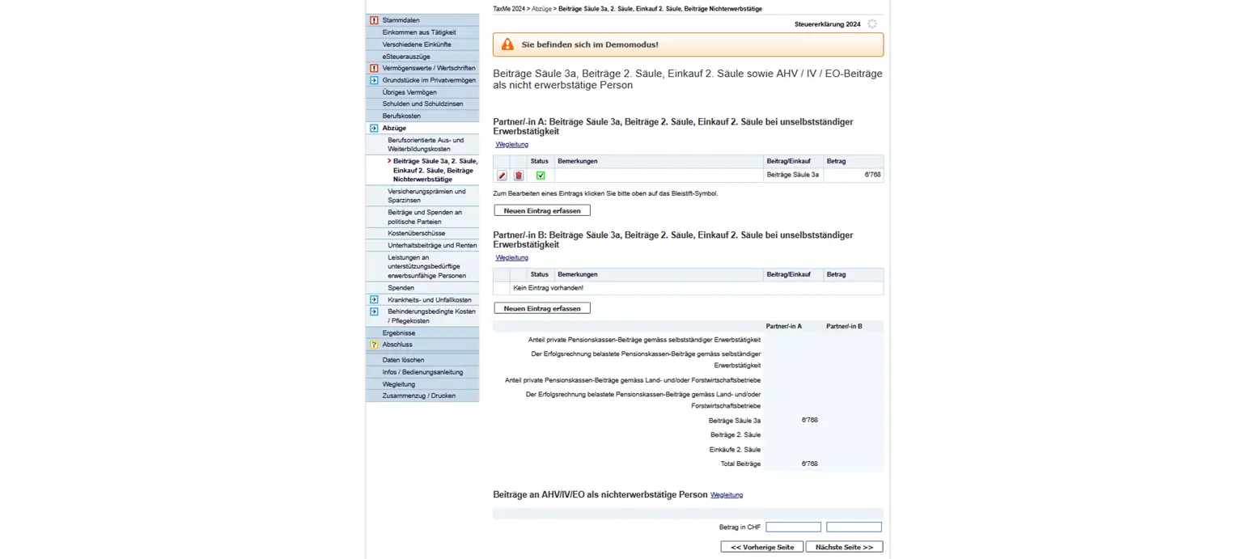Click the arrow icon beside Behinderungsbedingte Kosten
Screen dimensions: 1251x559
point(372,311)
